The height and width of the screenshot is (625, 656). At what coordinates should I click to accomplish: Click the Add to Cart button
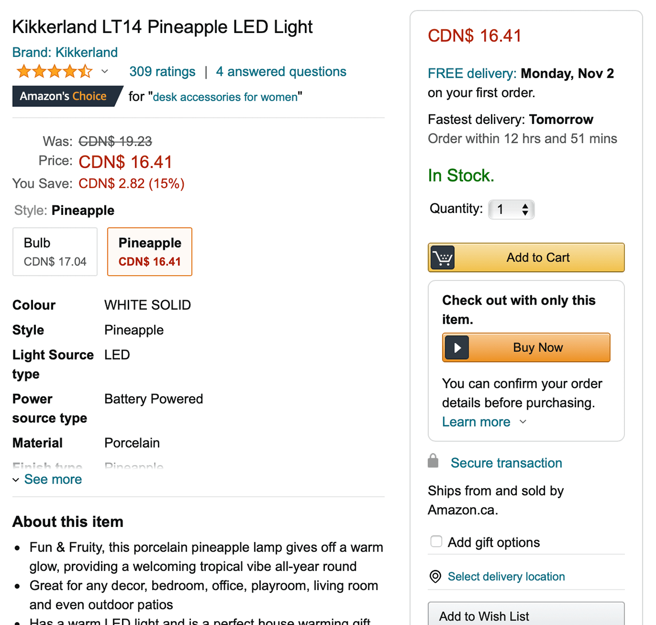click(526, 258)
